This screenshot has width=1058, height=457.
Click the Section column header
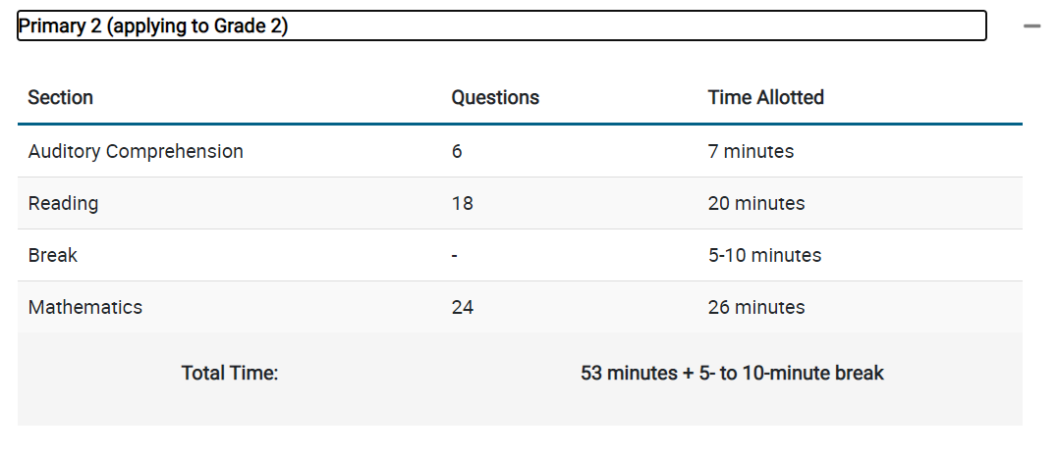tap(61, 98)
